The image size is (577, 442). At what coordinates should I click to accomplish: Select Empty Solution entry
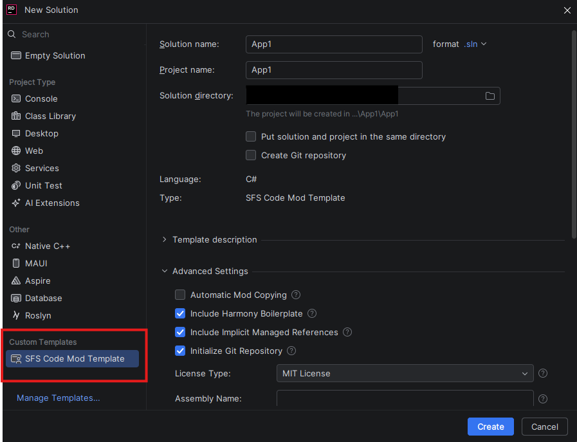[x=72, y=55]
